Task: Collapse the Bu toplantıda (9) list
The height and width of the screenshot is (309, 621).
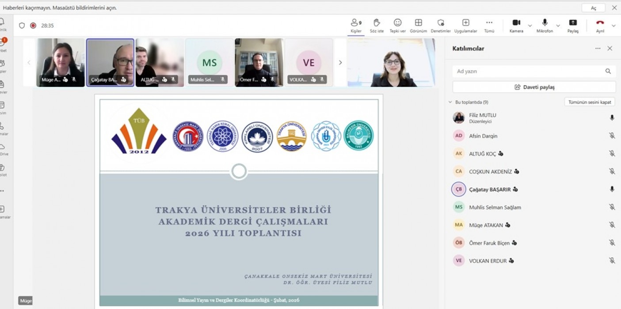Action: [x=450, y=102]
